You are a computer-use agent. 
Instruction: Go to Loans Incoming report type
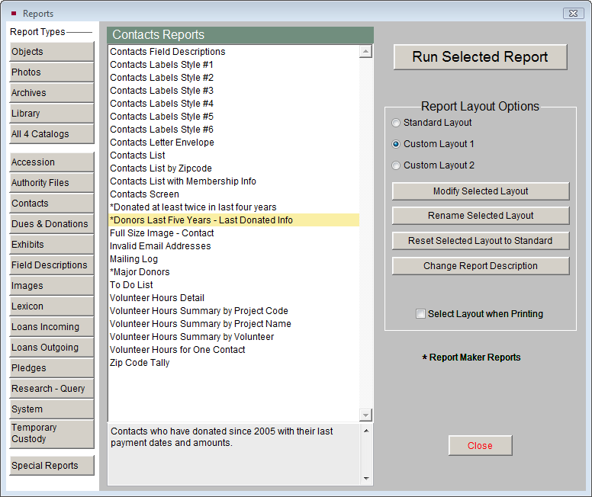pyautogui.click(x=51, y=327)
